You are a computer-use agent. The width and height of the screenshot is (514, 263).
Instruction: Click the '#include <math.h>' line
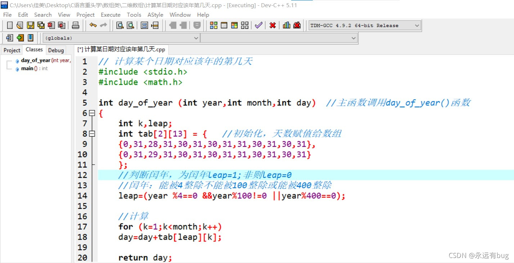pos(141,82)
